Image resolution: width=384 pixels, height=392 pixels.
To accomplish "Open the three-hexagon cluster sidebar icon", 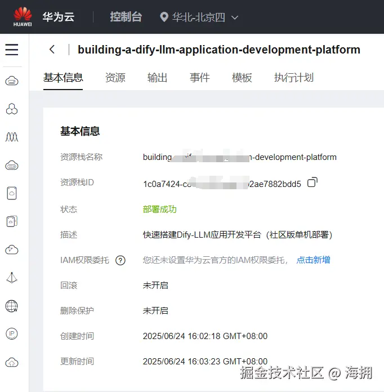I will click(x=12, y=109).
